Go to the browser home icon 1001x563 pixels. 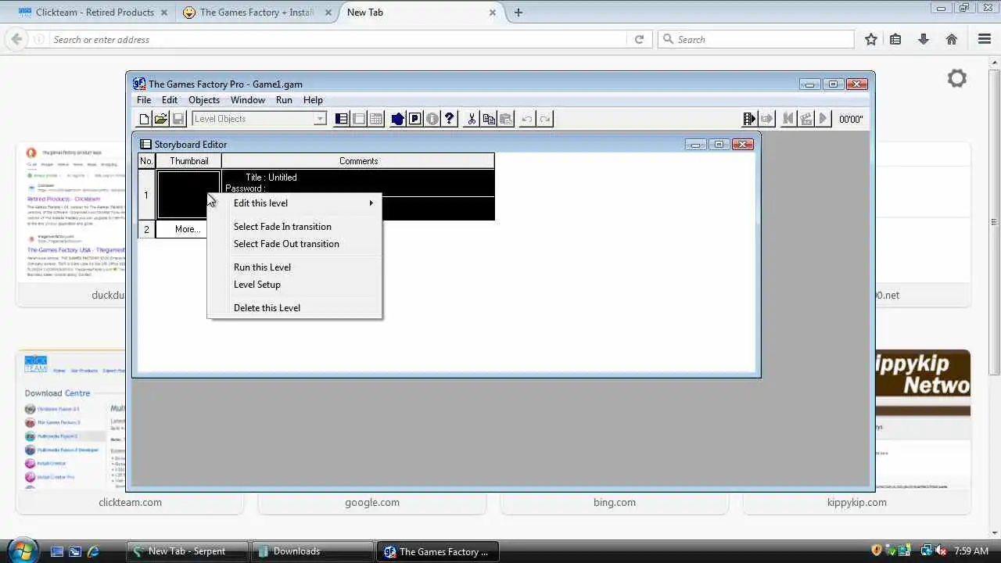tap(952, 39)
